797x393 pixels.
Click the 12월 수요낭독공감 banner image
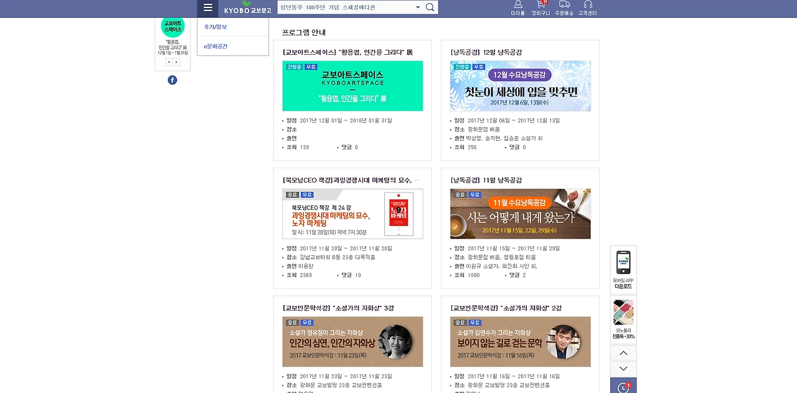(x=520, y=86)
